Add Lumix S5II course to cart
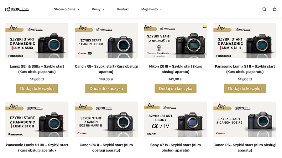 pyautogui.click(x=37, y=88)
